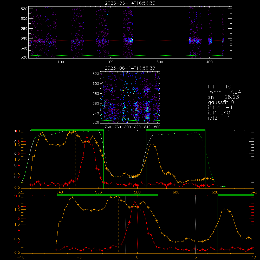Click x-axis label '10' of bottom plot
This screenshot has height=260, width=260.
254,257
